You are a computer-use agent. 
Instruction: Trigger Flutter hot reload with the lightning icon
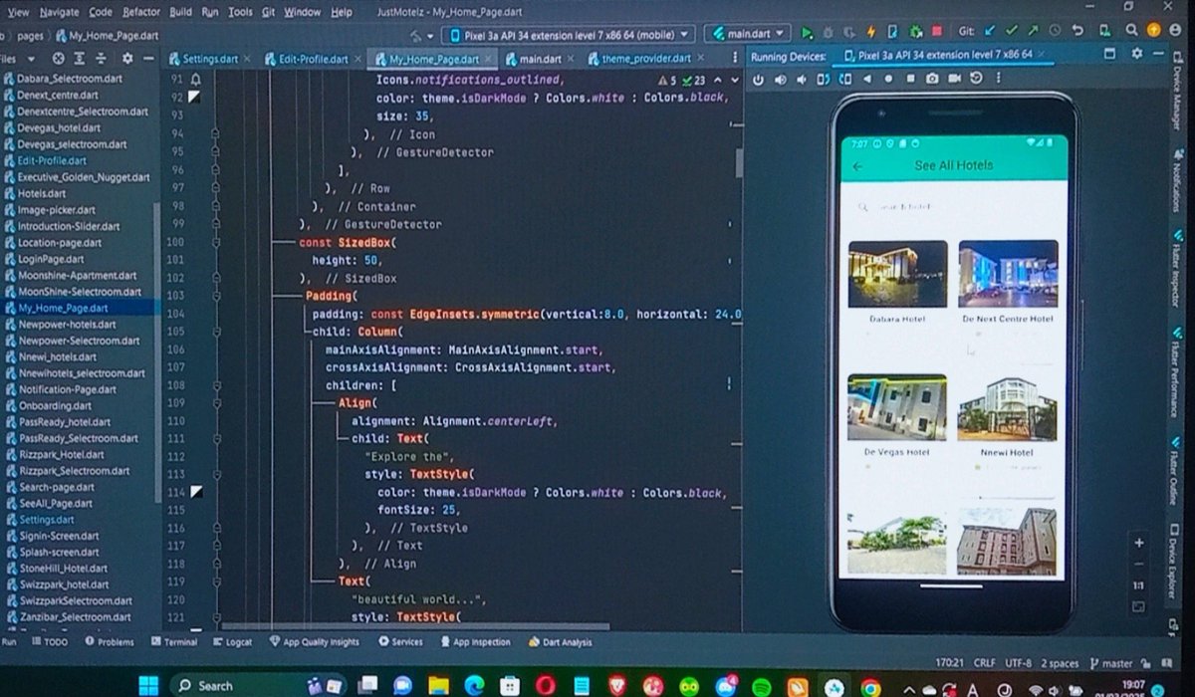pyautogui.click(x=873, y=33)
